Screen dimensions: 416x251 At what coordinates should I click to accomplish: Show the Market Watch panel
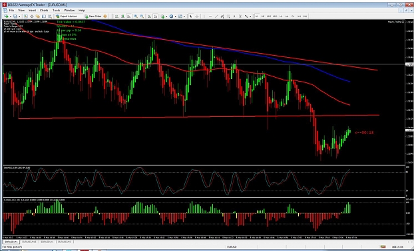click(25, 16)
